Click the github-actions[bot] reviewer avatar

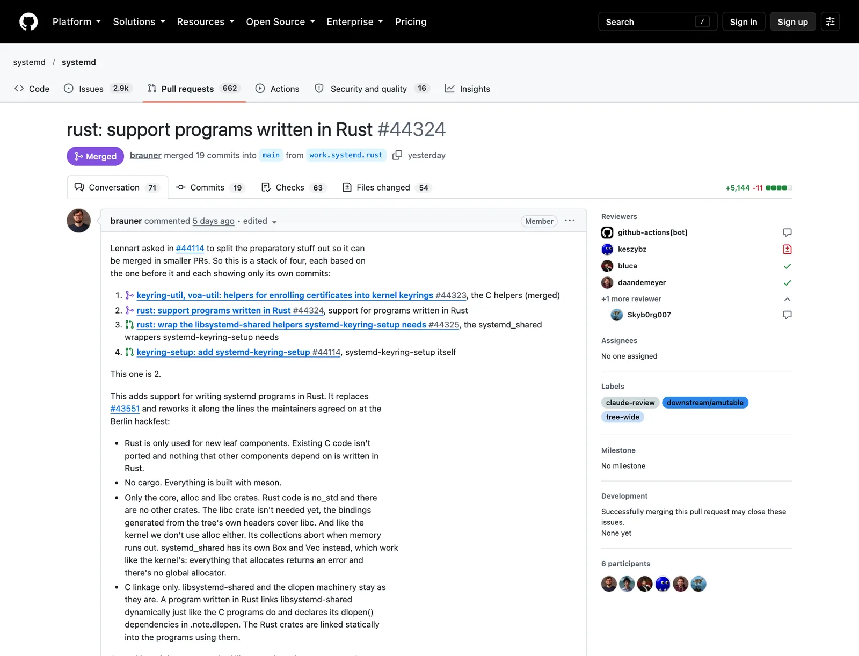607,232
